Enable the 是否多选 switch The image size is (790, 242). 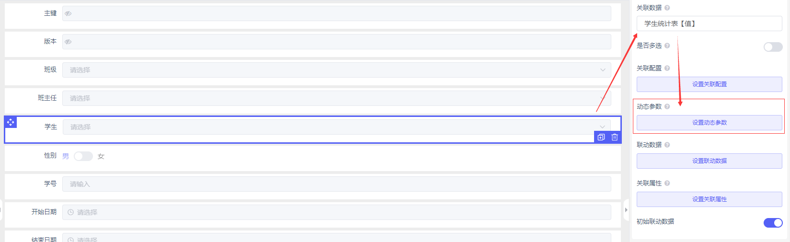(772, 47)
